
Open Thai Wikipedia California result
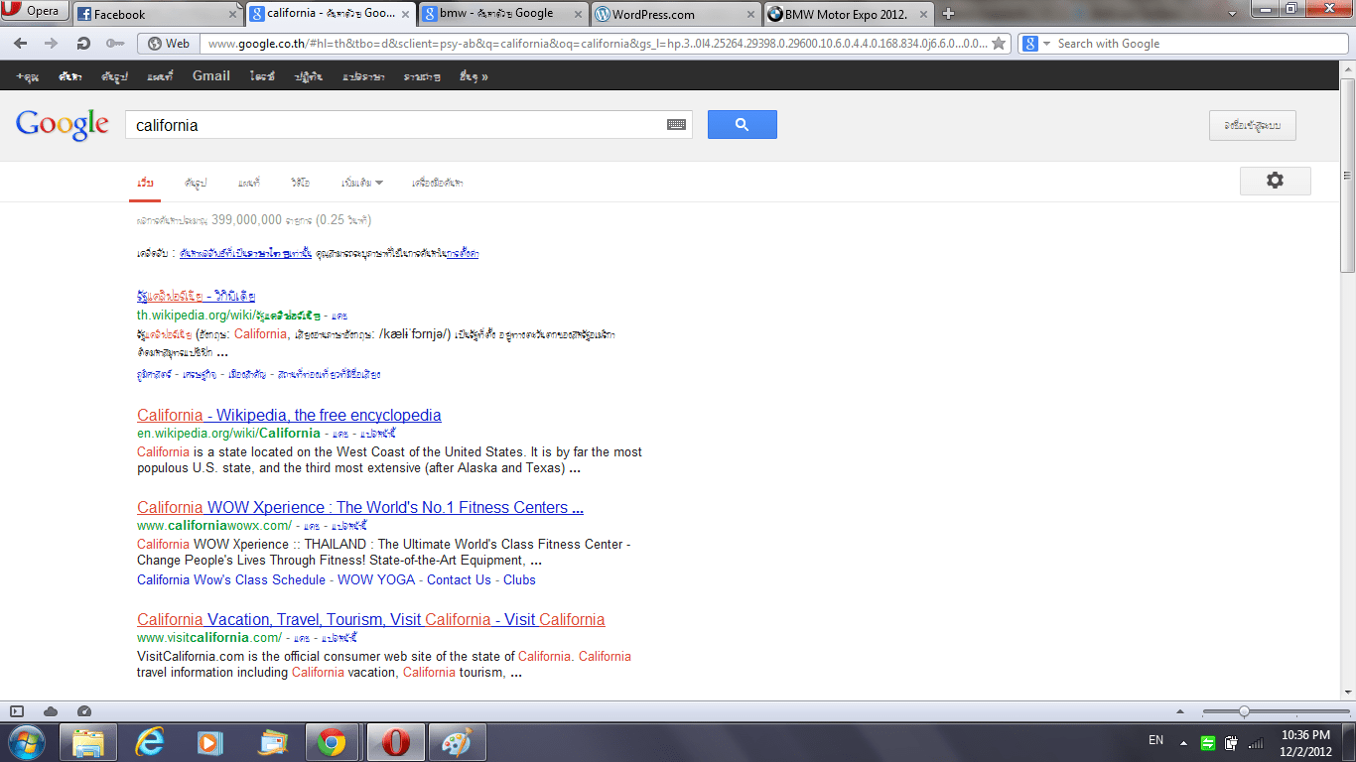tap(197, 296)
